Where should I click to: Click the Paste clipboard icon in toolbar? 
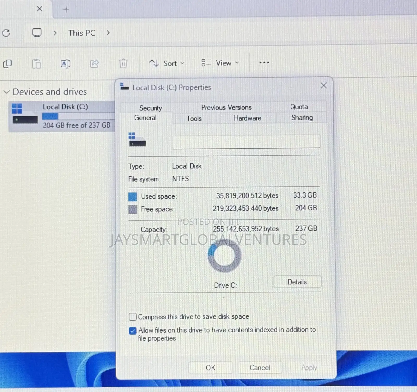click(x=36, y=64)
